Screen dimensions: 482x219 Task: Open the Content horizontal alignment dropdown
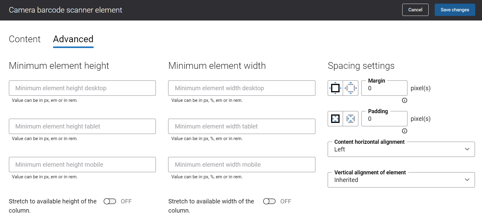coord(401,149)
